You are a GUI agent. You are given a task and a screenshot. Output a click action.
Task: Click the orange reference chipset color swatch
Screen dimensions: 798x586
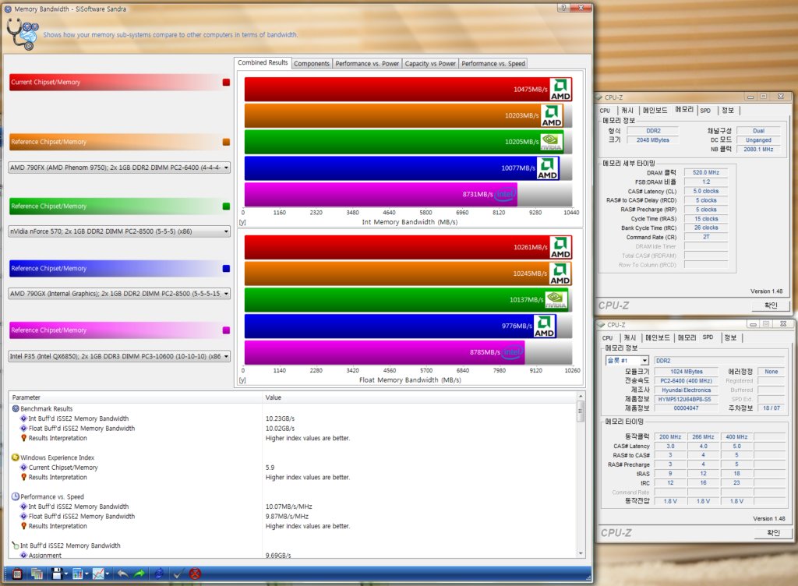pos(226,143)
